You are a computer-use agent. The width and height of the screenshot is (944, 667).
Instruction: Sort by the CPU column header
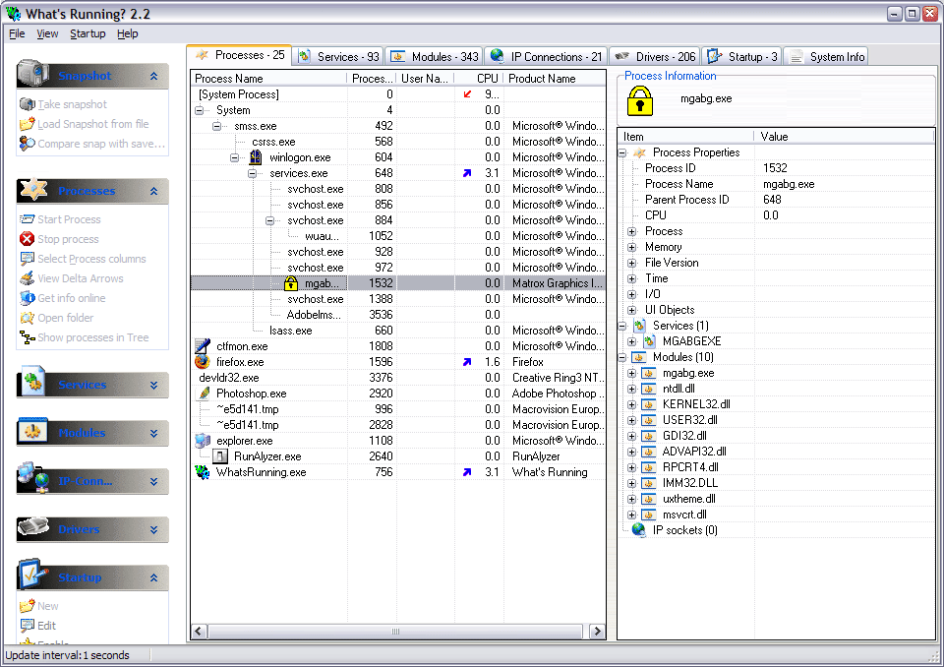tap(479, 79)
